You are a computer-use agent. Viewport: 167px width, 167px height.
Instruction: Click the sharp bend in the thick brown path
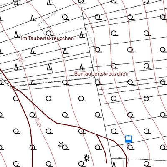56,123
